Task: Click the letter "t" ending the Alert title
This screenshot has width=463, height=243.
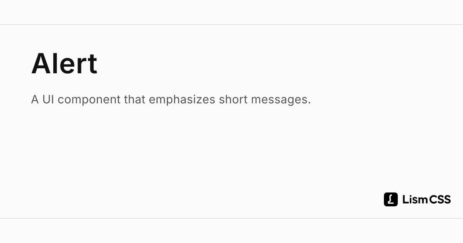Action: click(93, 64)
